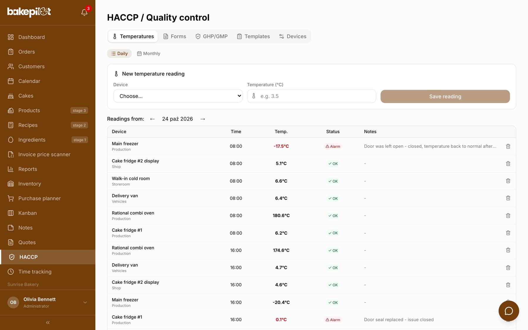The width and height of the screenshot is (528, 330).
Task: Open the Temperatures tab
Action: coord(133,36)
